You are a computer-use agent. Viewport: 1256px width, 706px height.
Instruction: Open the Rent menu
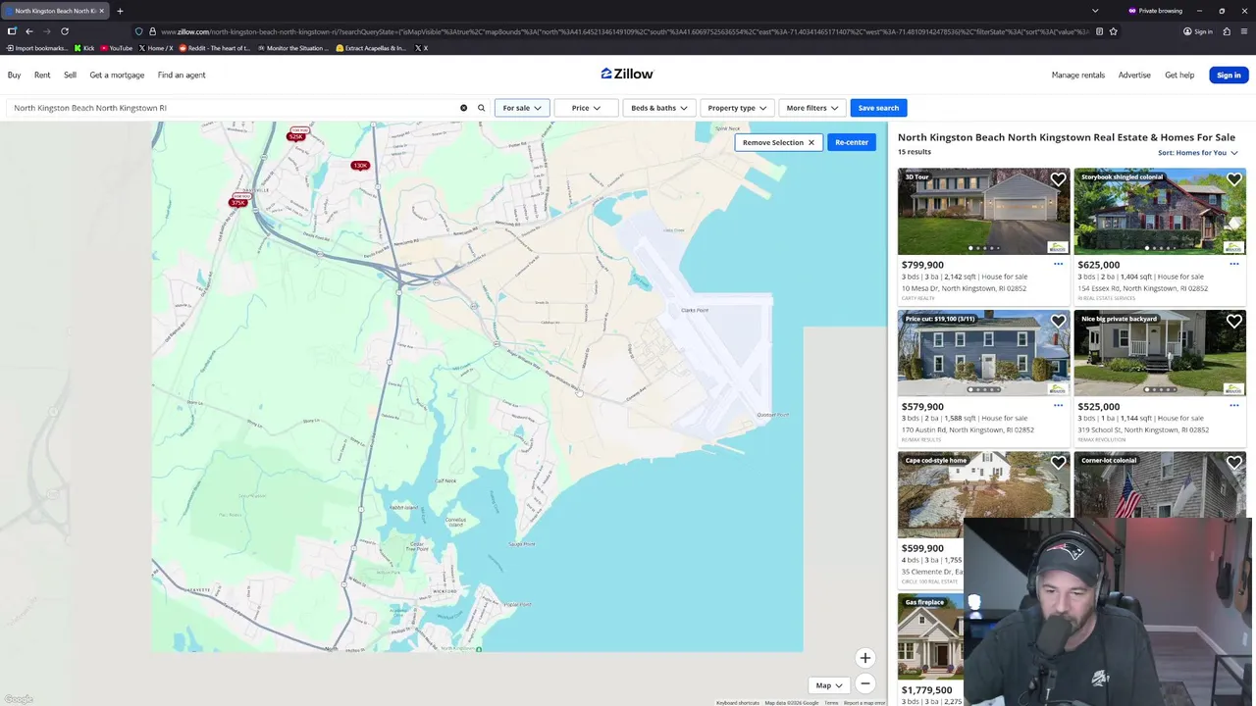[42, 75]
